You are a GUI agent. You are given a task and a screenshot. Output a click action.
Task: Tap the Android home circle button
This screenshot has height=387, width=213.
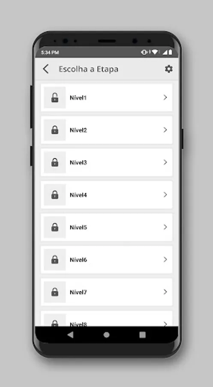[x=106, y=335]
